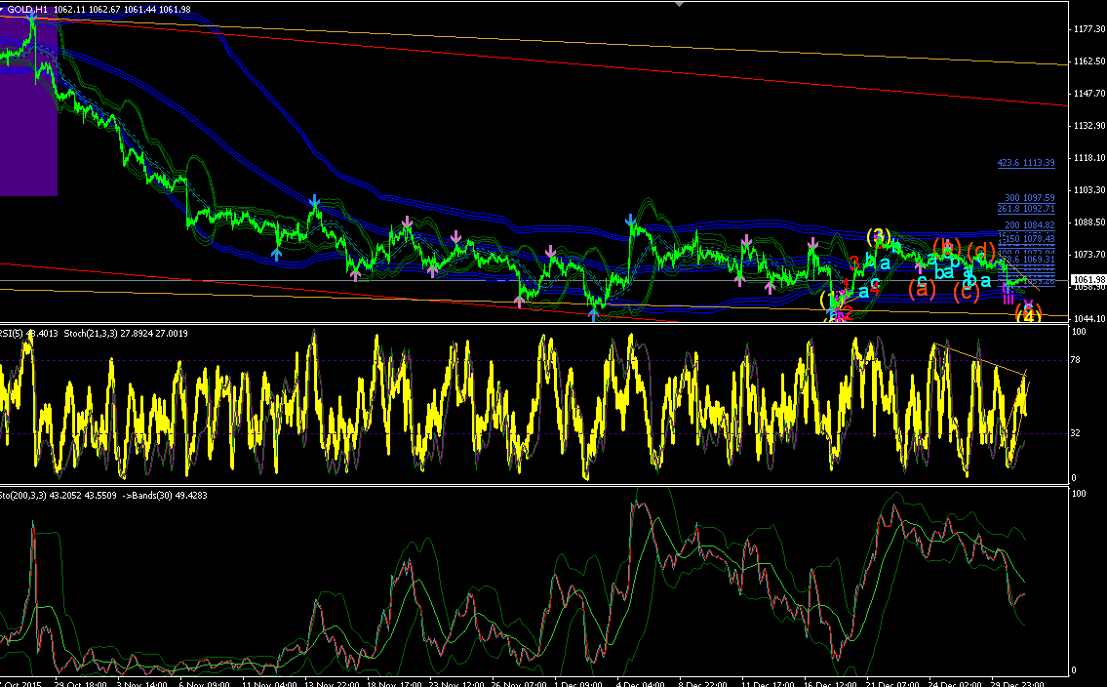Click Fibonacci level 150 1078.43
This screenshot has height=687, width=1107.
(1029, 239)
